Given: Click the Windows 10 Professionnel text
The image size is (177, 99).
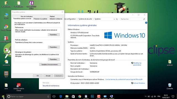Looking at the screenshot, I should [79, 33].
